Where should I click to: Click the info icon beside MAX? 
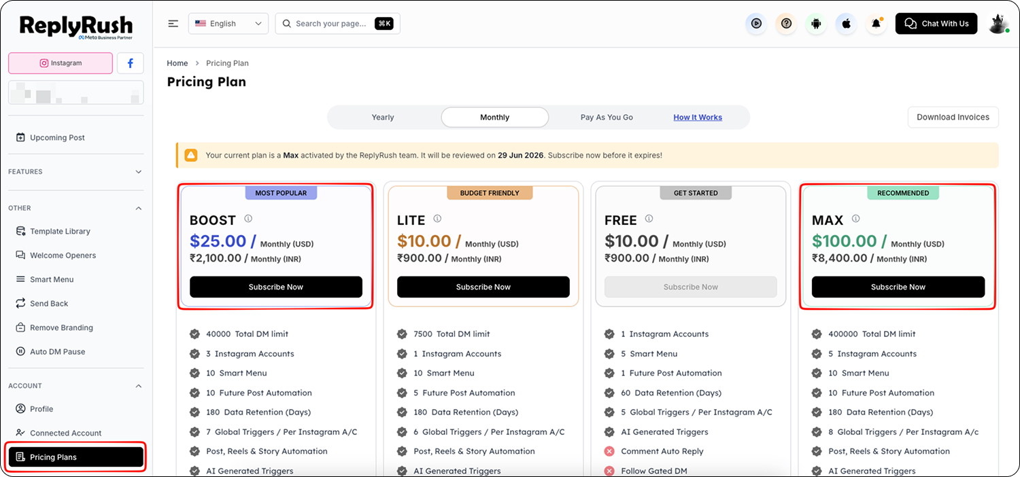pyautogui.click(x=855, y=219)
